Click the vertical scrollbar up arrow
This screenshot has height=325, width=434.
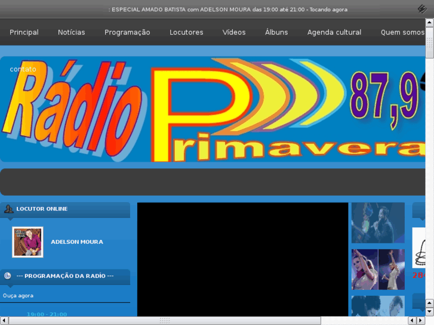[x=429, y=23]
